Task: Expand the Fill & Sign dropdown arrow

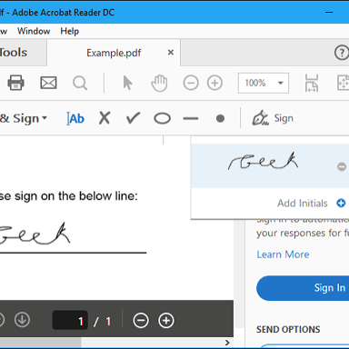Action: (45, 117)
